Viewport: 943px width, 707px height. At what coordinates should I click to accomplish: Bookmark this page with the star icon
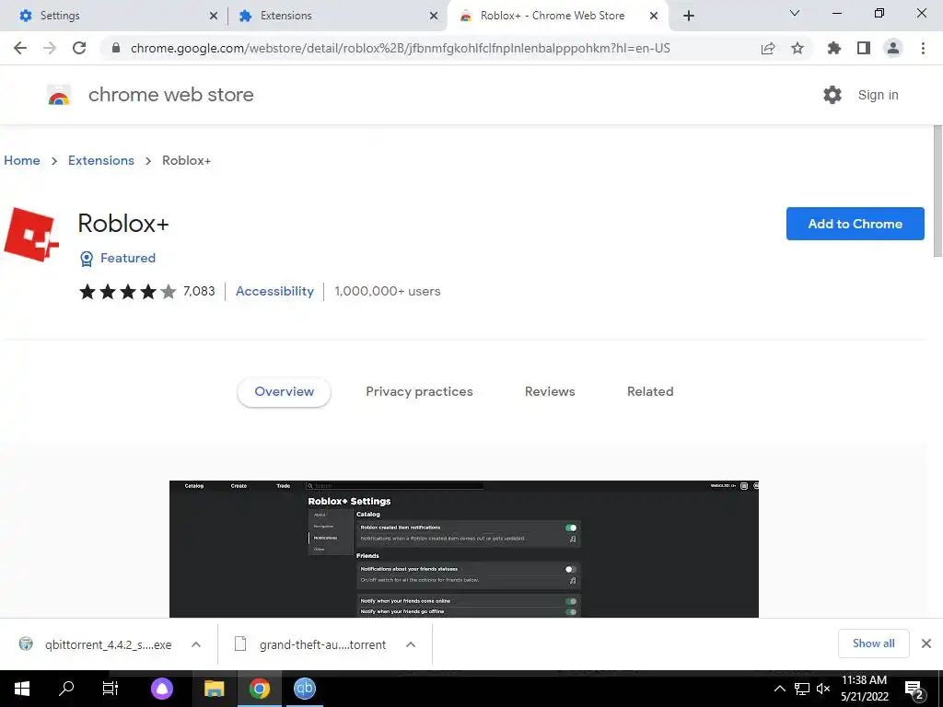pos(797,48)
